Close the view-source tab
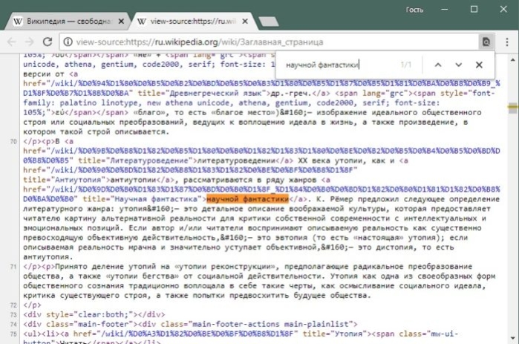Screen dimensions: 519x344 pos(245,22)
